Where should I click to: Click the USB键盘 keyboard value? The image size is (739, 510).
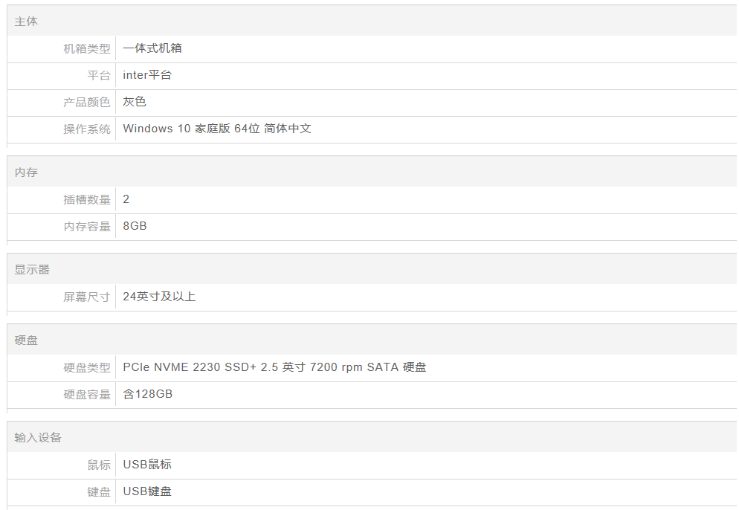pos(147,491)
